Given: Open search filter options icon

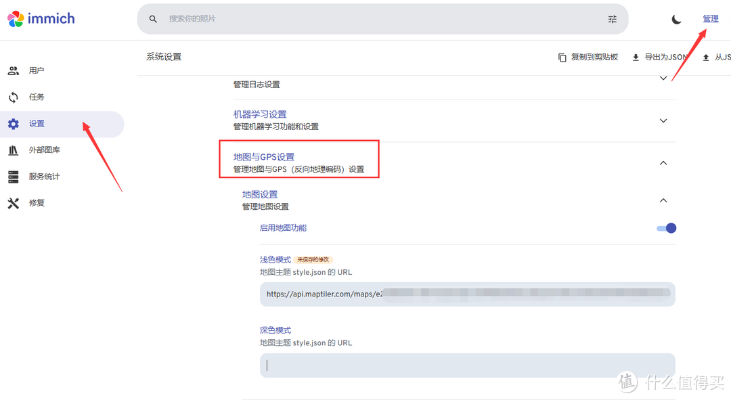Looking at the screenshot, I should 612,19.
